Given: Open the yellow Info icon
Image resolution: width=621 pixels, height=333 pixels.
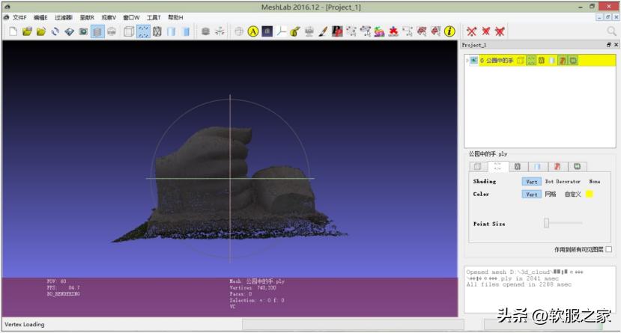Looking at the screenshot, I should pos(449,31).
